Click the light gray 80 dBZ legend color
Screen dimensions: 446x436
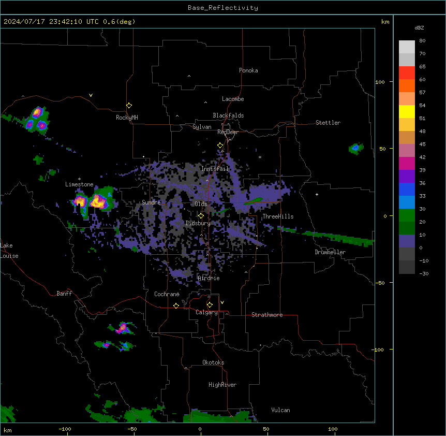click(407, 47)
